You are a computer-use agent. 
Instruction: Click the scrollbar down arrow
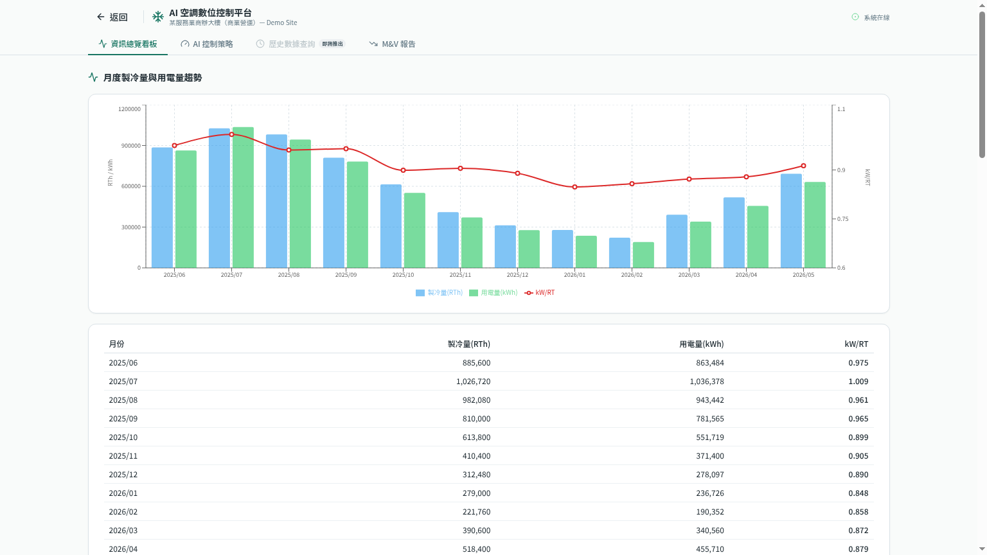(982, 549)
